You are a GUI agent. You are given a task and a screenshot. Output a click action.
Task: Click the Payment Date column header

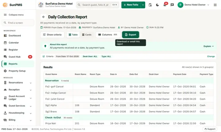(180, 74)
